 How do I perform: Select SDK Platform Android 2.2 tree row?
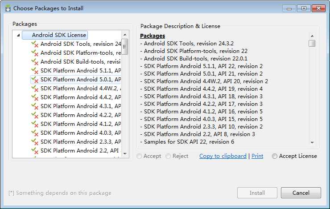79,151
